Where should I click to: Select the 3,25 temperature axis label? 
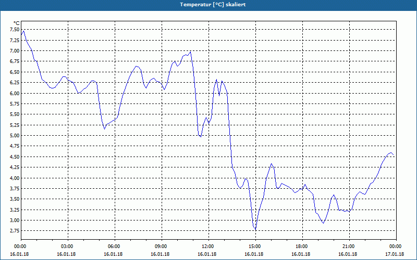[x=15, y=210]
